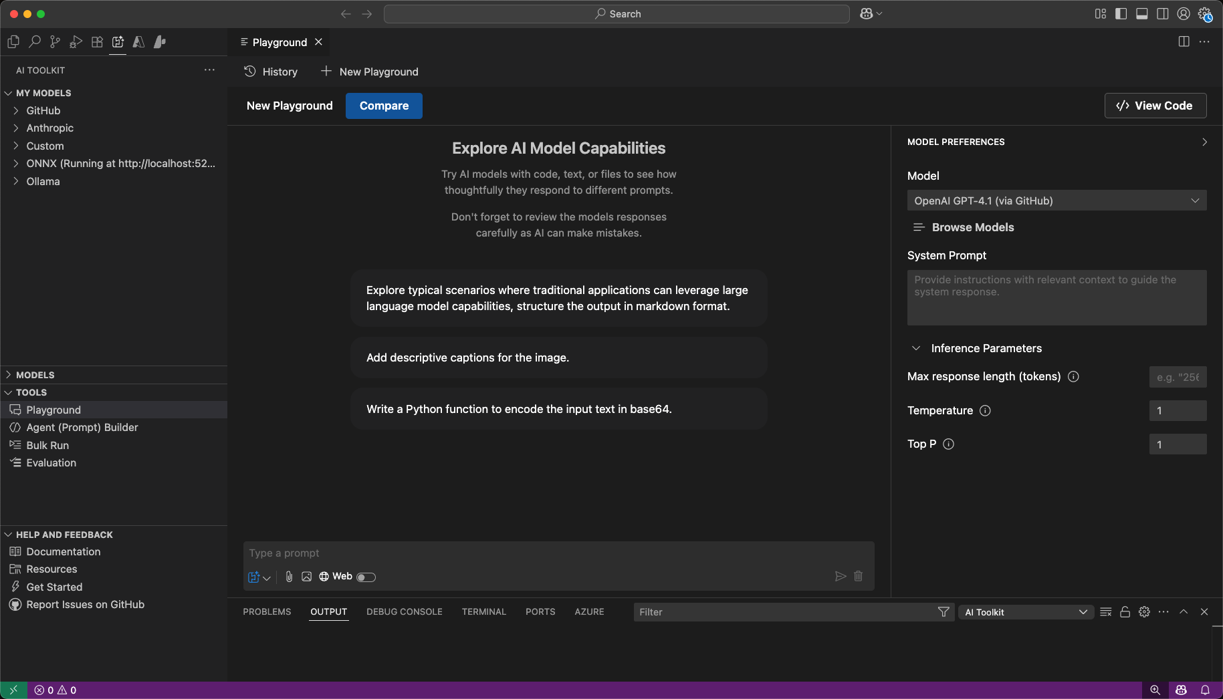Screen dimensions: 1223x699
Task: Collapse the Inference Parameters section
Action: [917, 348]
